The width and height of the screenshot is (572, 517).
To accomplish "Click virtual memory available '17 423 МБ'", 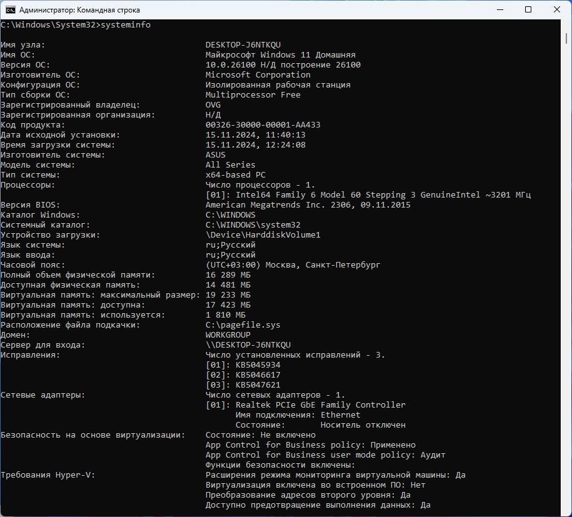I will [x=228, y=305].
